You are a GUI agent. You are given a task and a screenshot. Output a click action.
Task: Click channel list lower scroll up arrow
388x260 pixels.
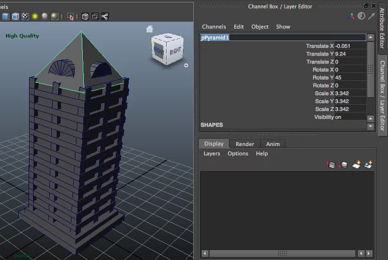point(371,118)
